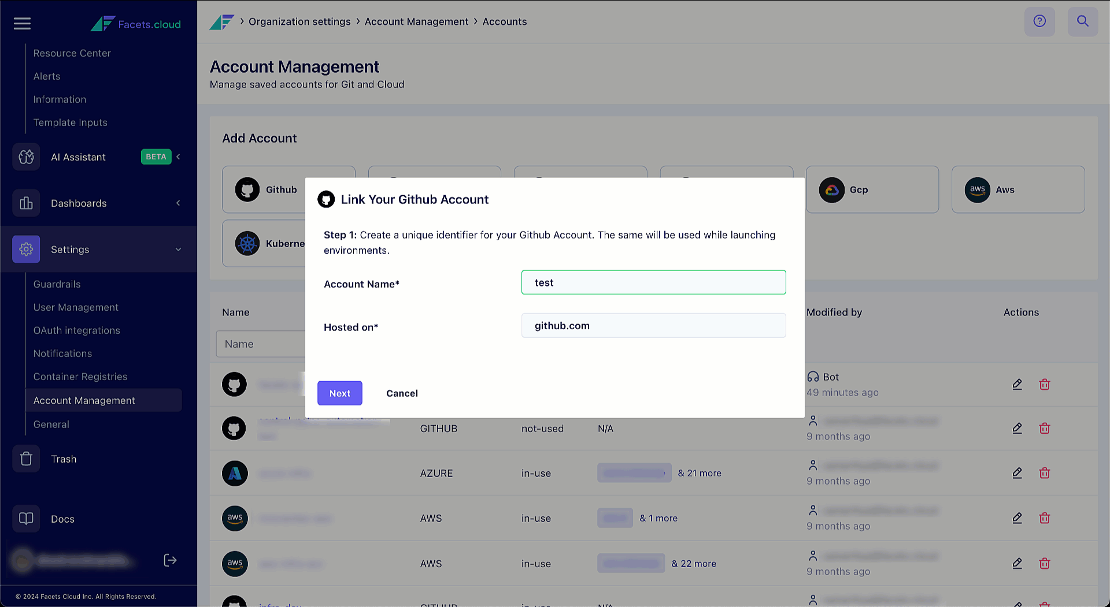Expand the Dashboards section

[178, 203]
